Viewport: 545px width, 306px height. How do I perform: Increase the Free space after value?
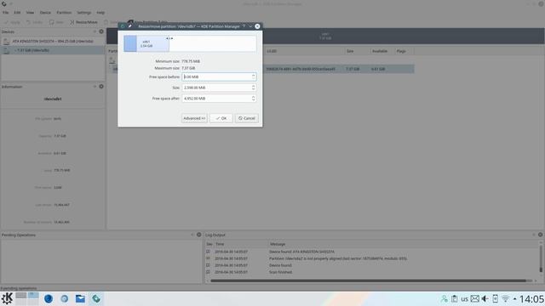[253, 96]
